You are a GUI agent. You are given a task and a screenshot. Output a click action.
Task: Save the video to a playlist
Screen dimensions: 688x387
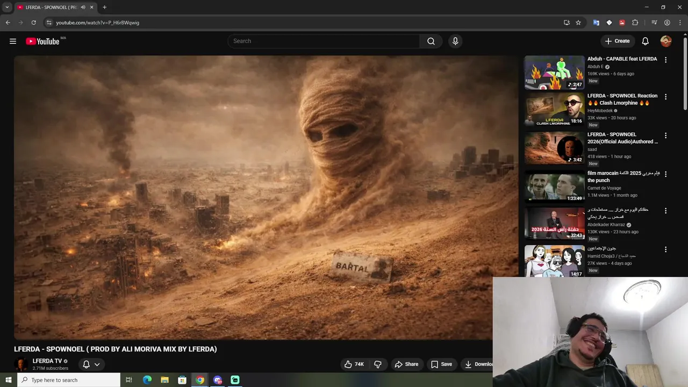pyautogui.click(x=441, y=364)
